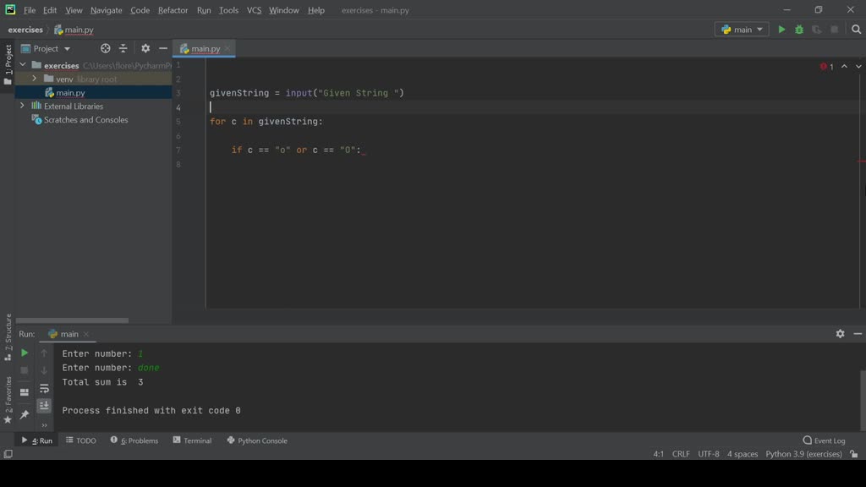Click exercises breadcrumb in navigation bar
866x487 pixels.
[x=25, y=30]
